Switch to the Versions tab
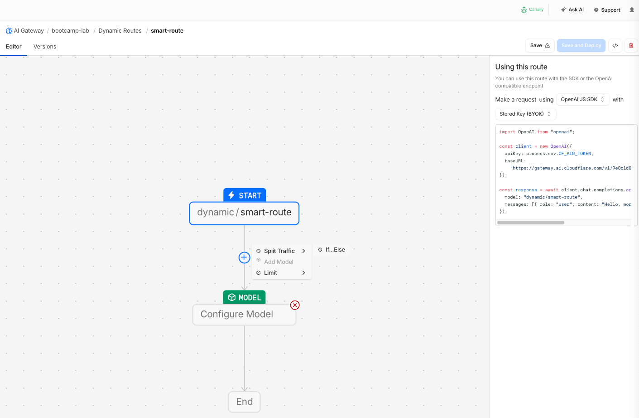639x418 pixels. click(x=45, y=47)
